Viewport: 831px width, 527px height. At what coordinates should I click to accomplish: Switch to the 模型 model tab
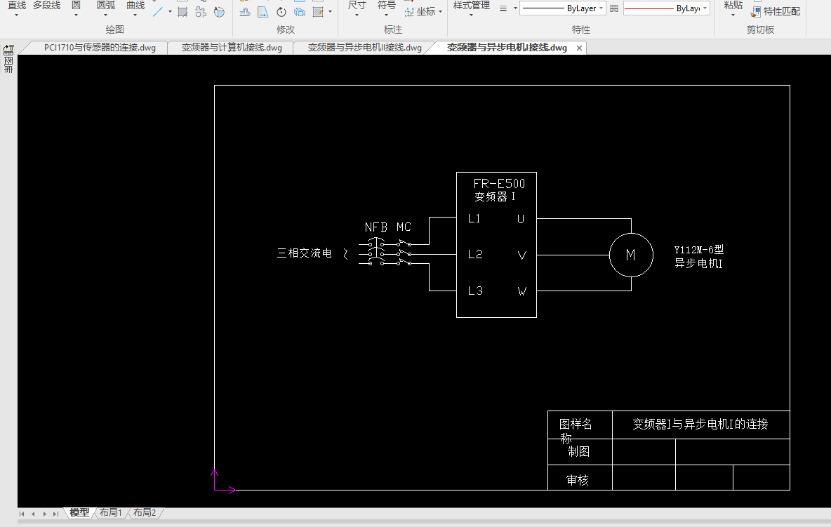(79, 513)
